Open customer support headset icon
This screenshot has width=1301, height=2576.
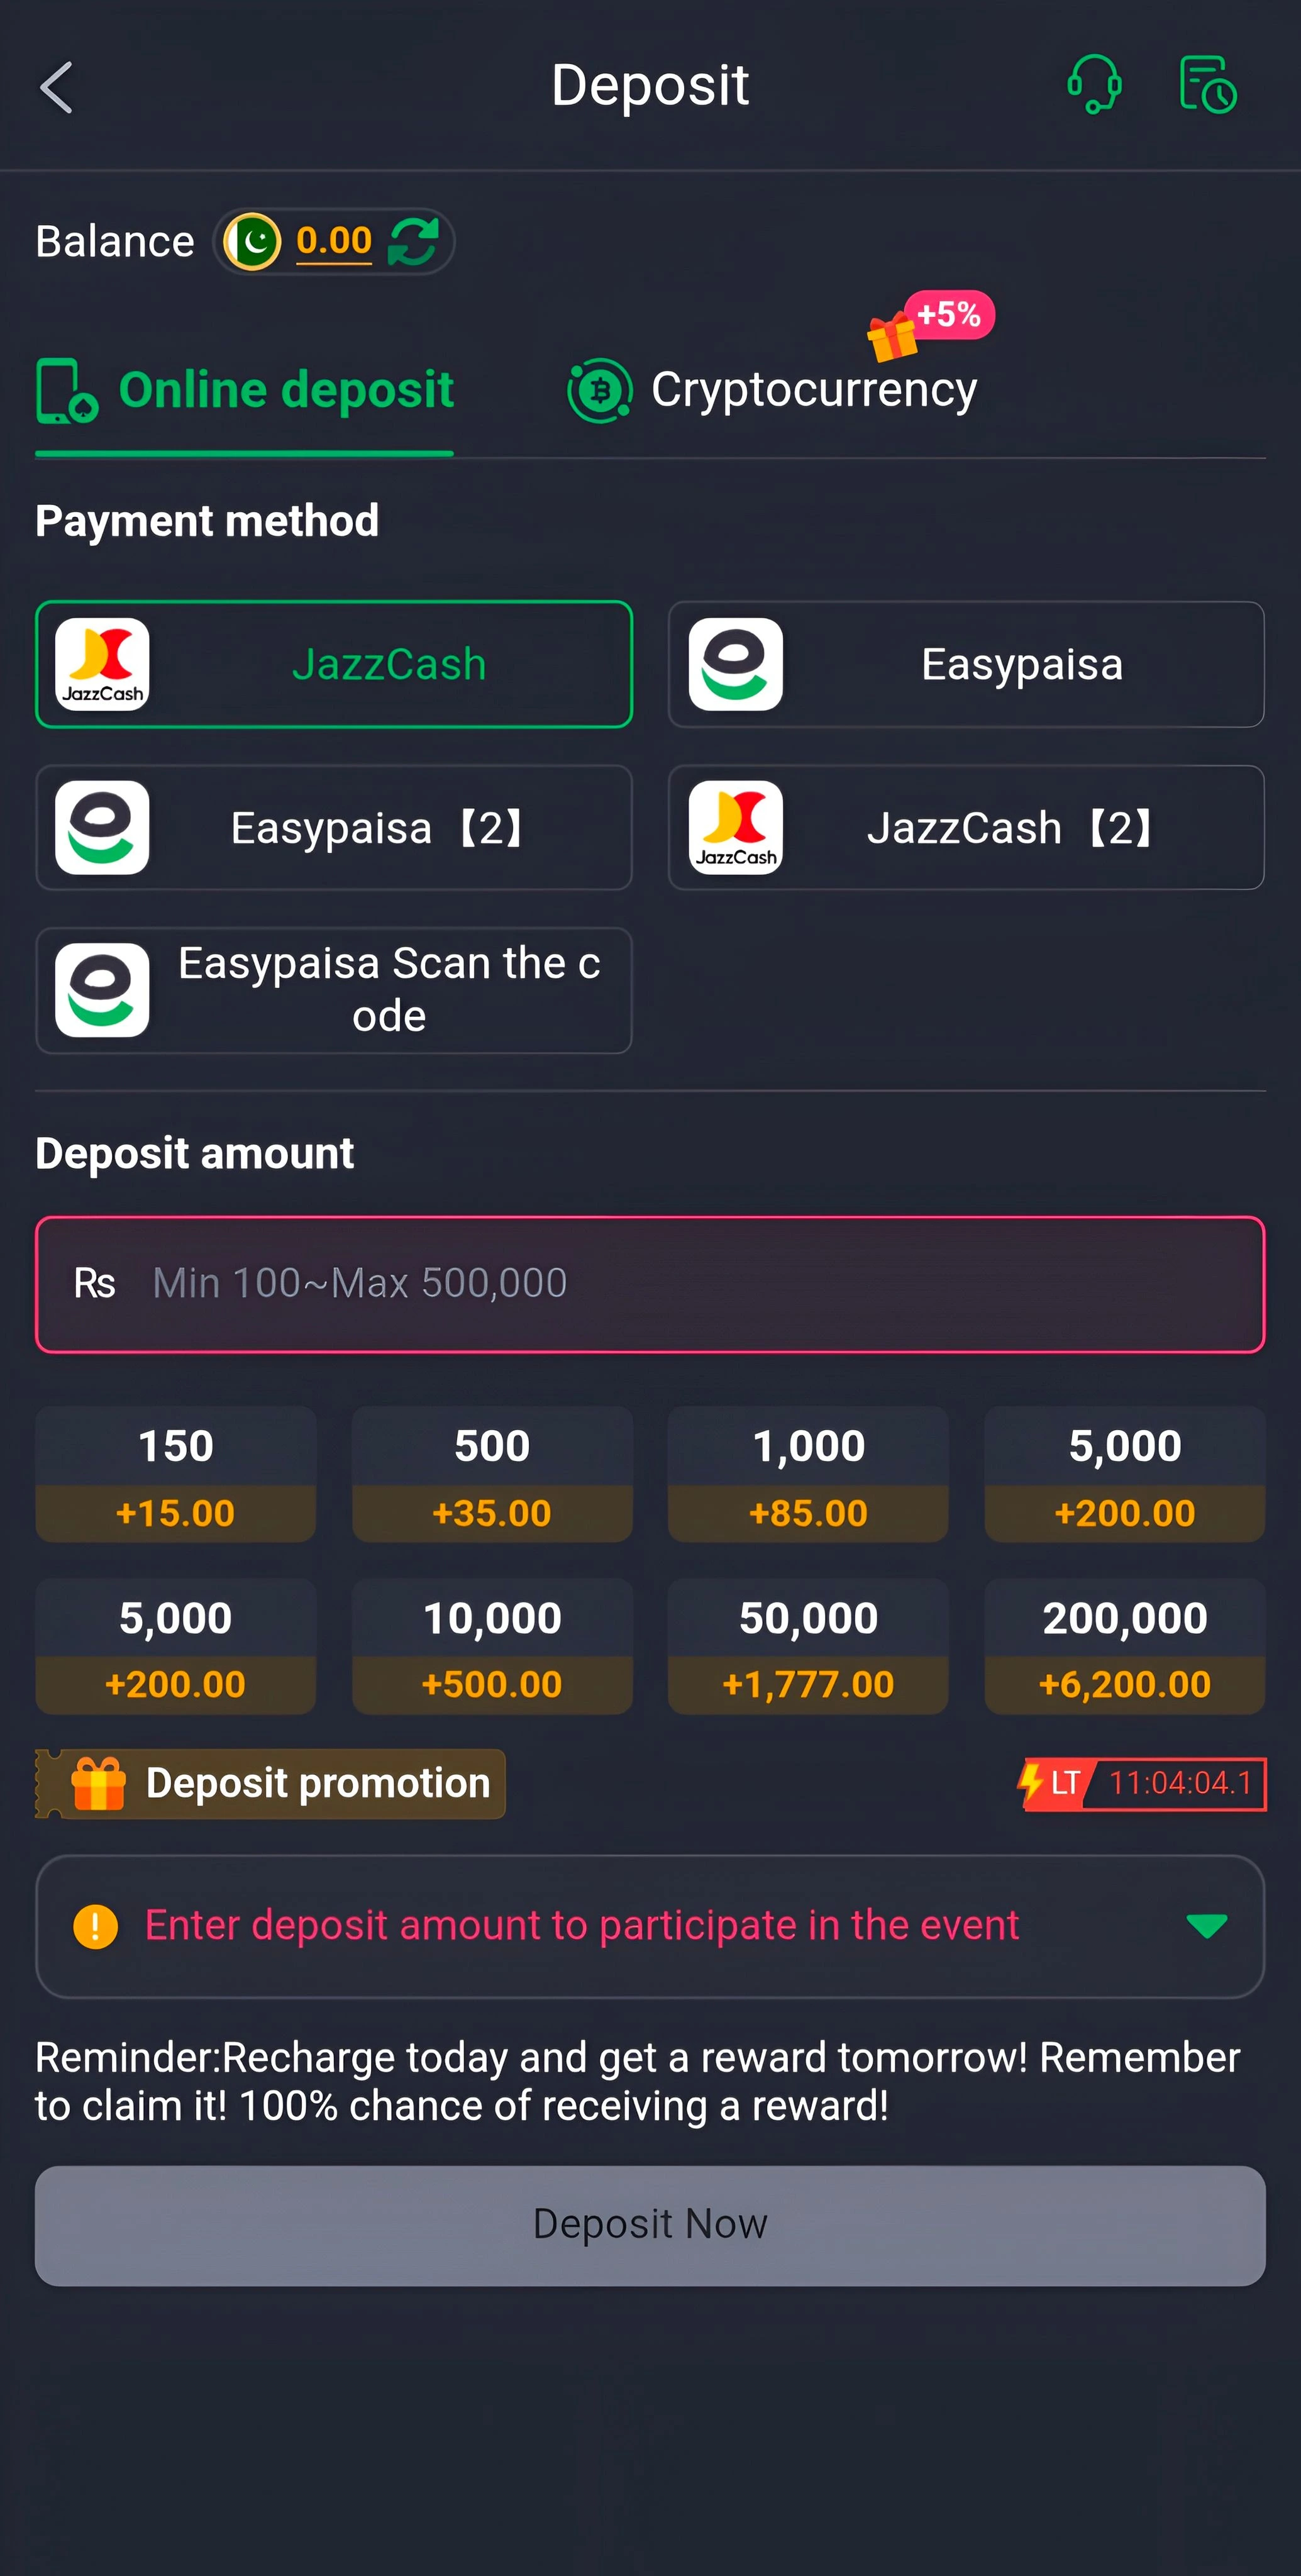(1094, 85)
